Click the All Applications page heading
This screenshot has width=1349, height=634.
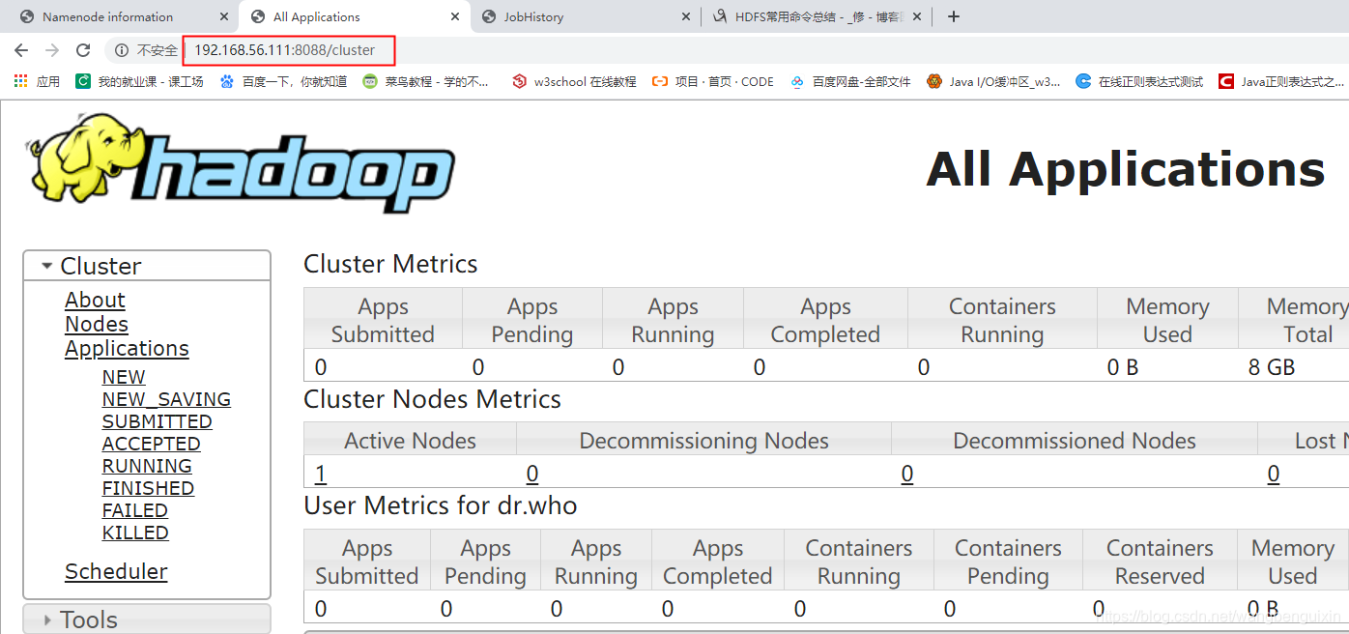coord(1125,169)
